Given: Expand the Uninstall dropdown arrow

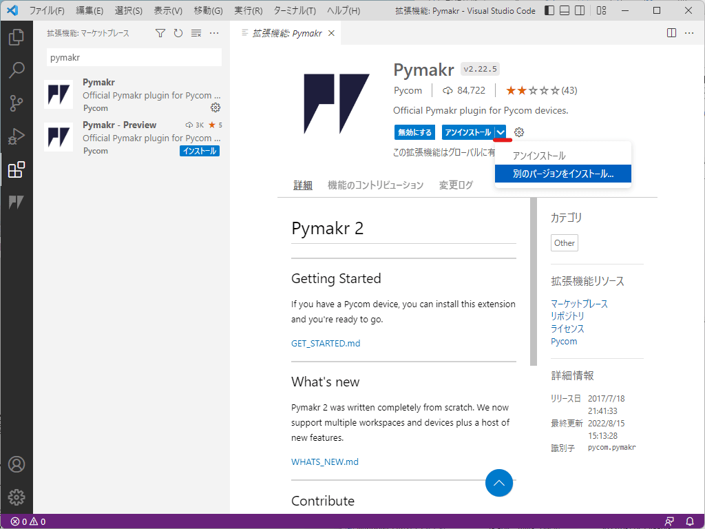Looking at the screenshot, I should point(501,132).
